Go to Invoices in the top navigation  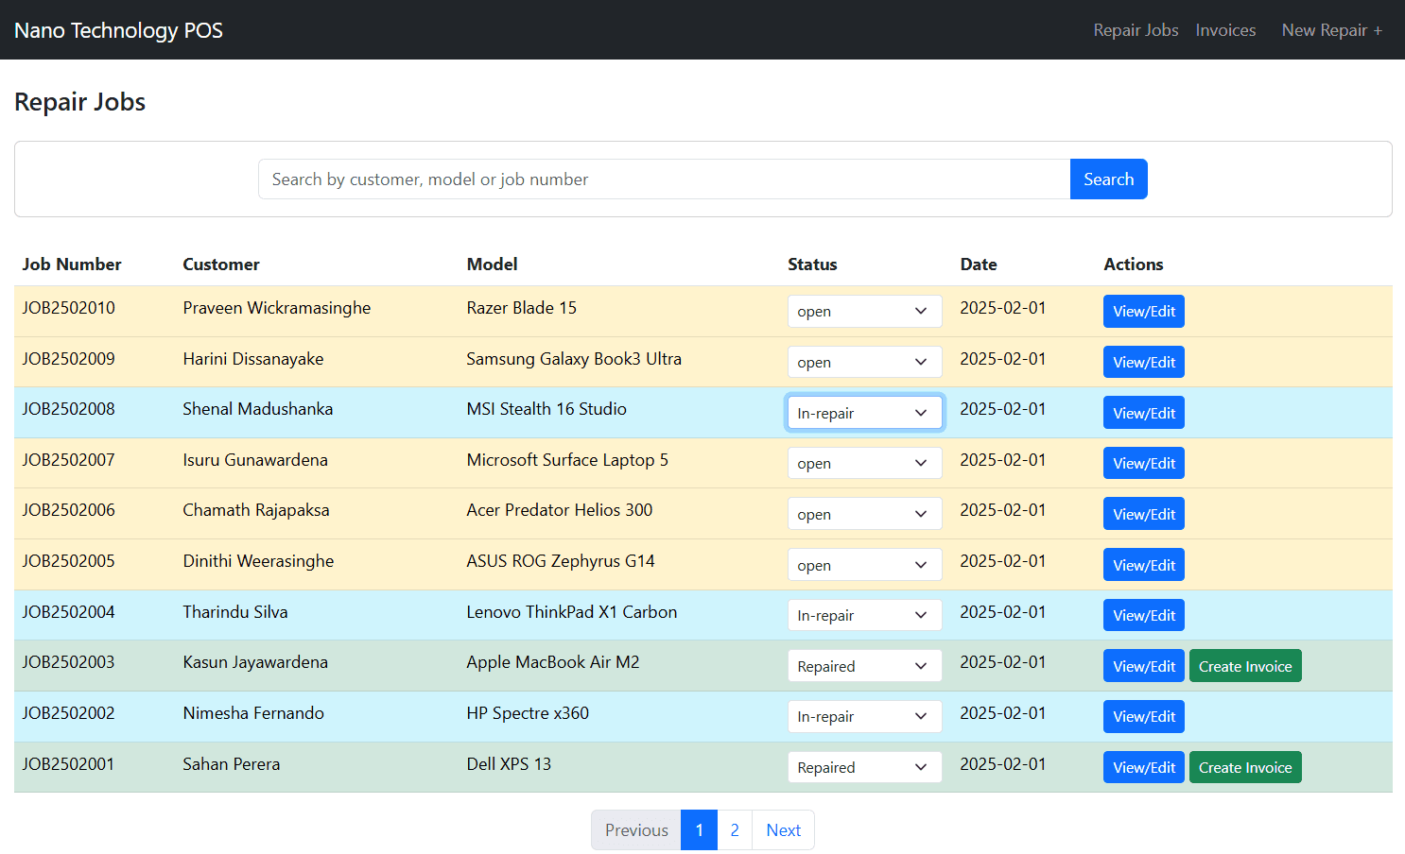[1225, 30]
